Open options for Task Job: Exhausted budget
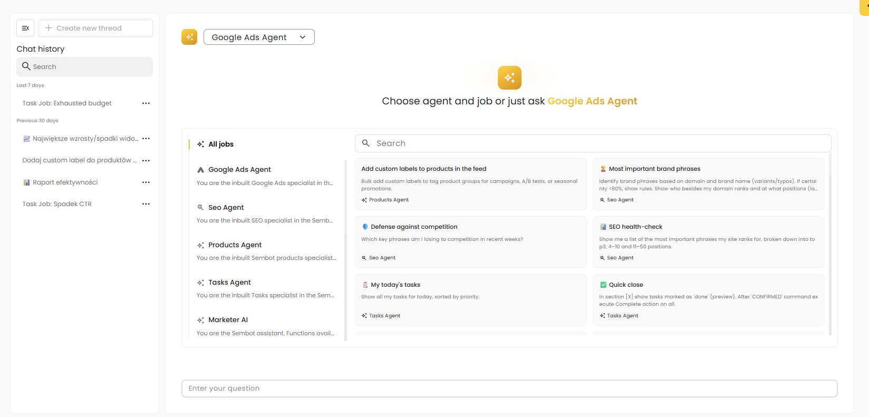The height and width of the screenshot is (417, 869). (x=146, y=103)
